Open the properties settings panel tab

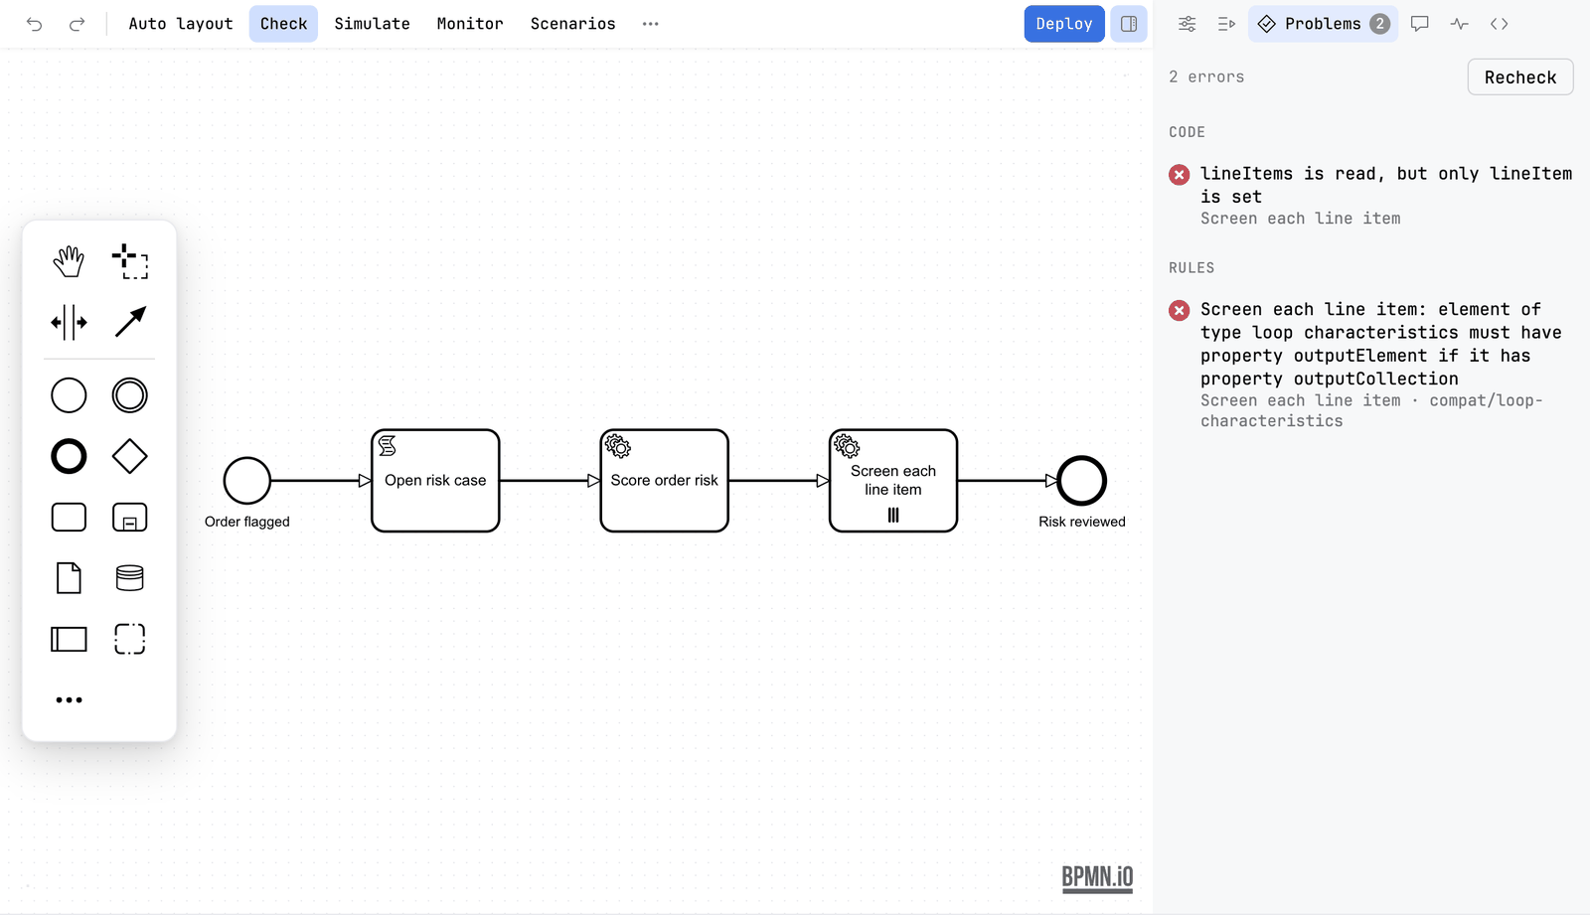(x=1187, y=24)
